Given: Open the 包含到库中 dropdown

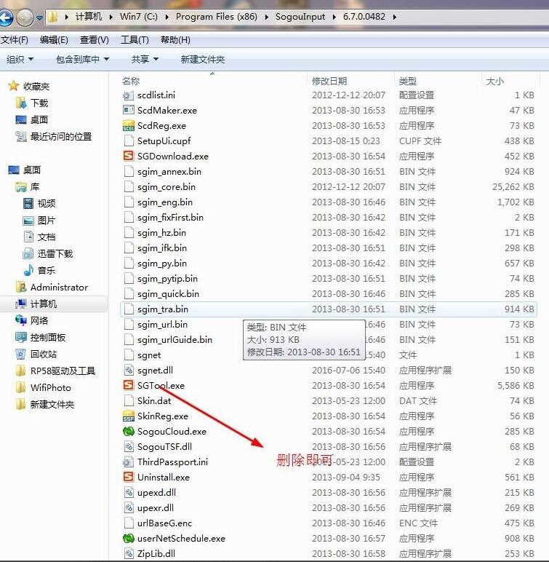Looking at the screenshot, I should tap(82, 59).
